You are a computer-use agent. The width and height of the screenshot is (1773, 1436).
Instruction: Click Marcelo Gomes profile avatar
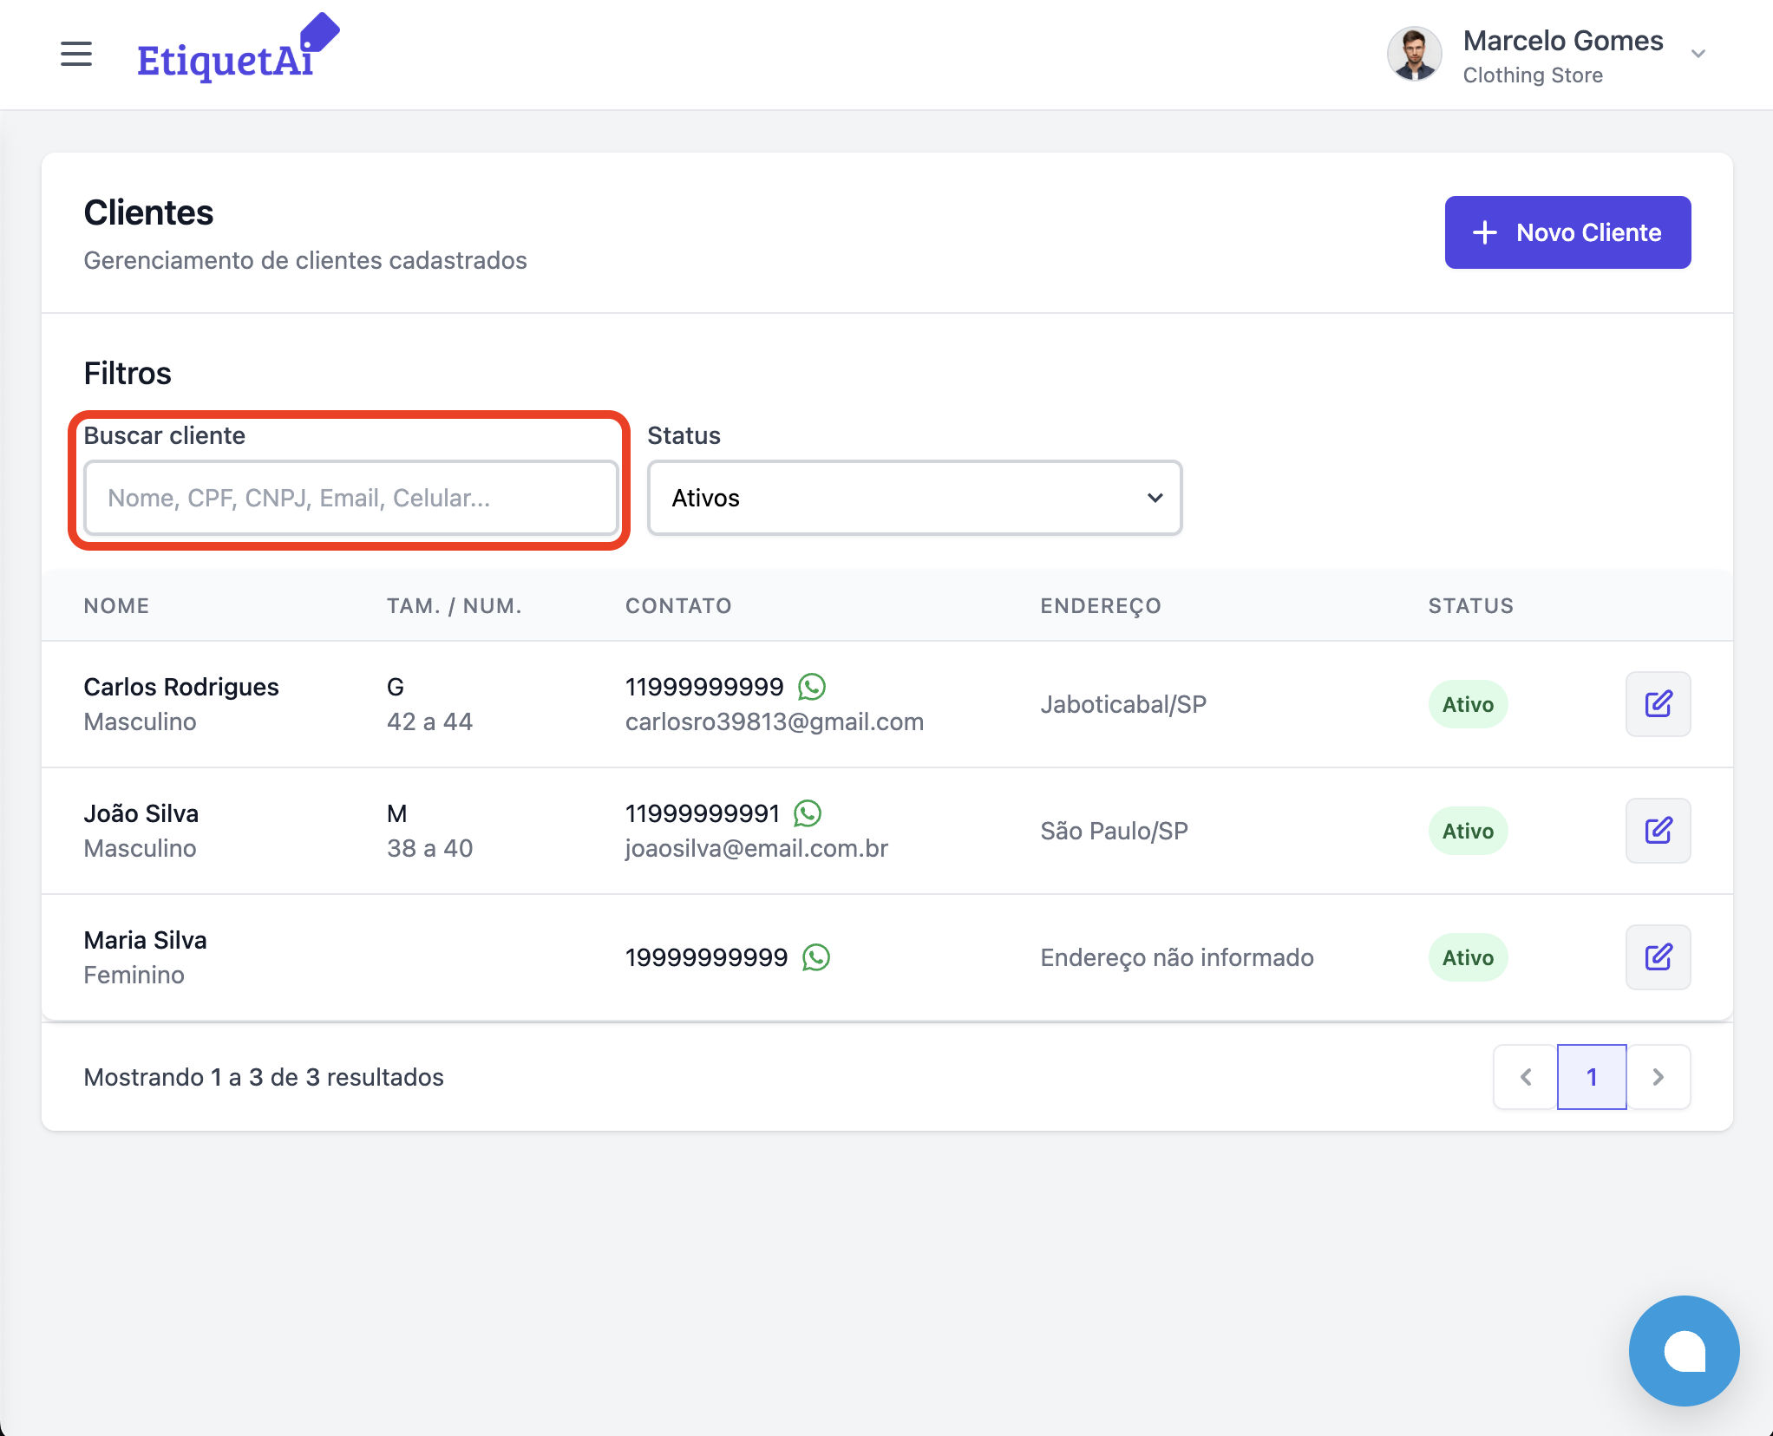(1414, 54)
